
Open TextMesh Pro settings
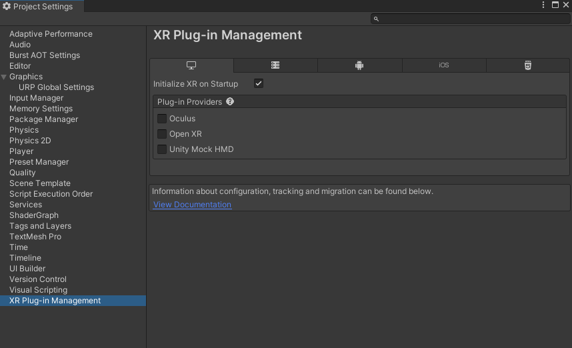(x=35, y=237)
